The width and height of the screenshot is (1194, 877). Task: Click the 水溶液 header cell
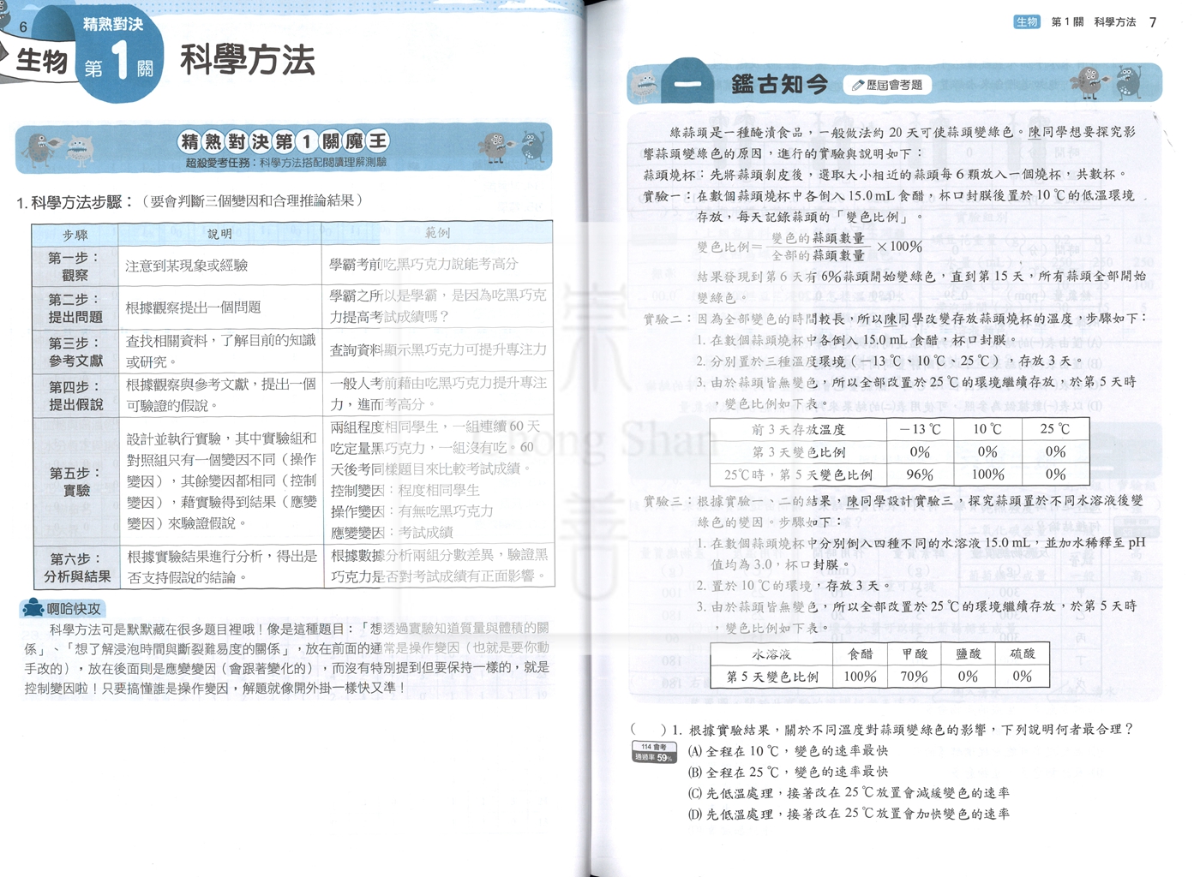(771, 653)
